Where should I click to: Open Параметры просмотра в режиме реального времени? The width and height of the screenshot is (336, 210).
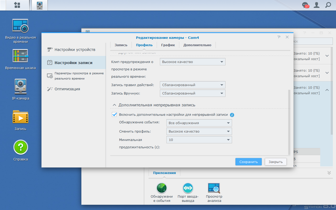[x=73, y=76]
